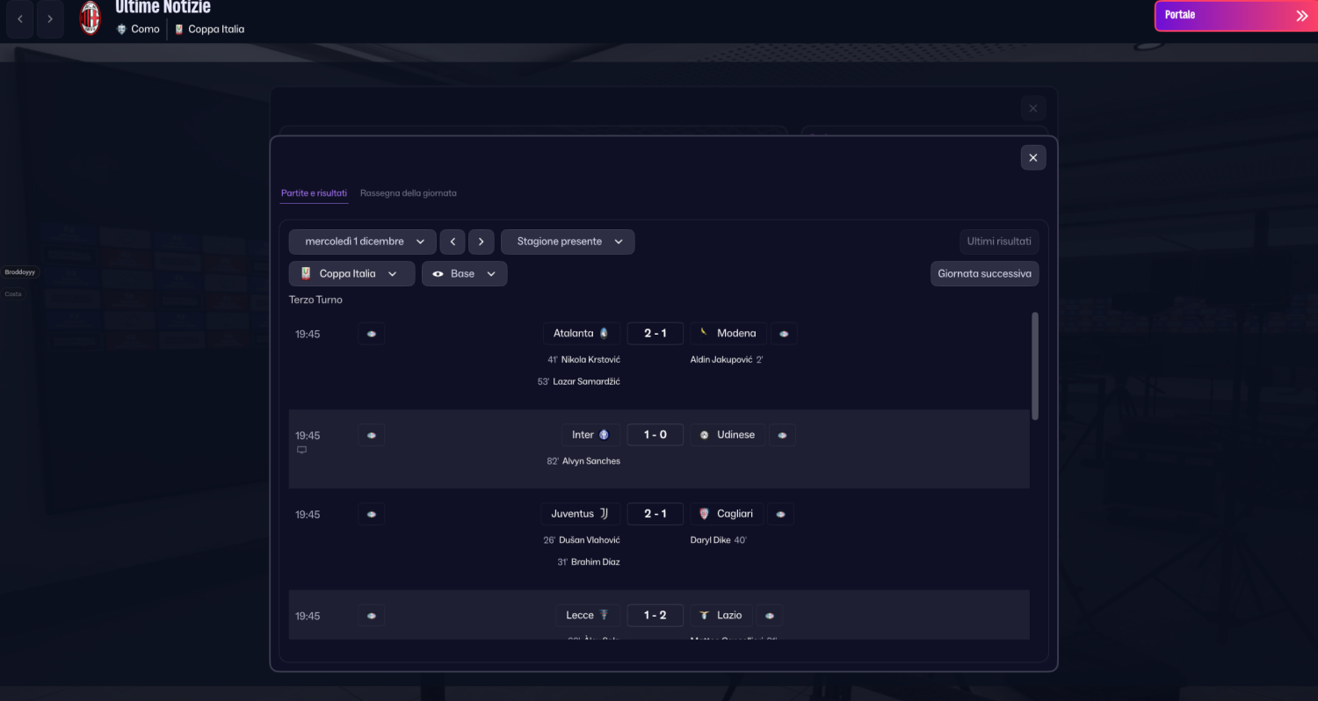Click the Costa label on left edge
The image size is (1318, 701).
coord(13,294)
